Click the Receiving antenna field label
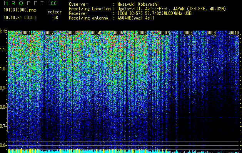Screen dimensions: 242x153 (88, 18)
